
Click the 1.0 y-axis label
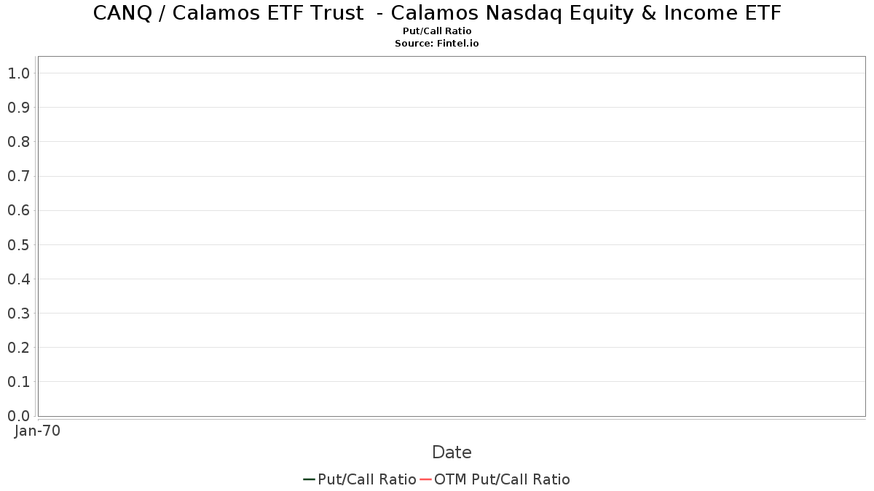pos(19,73)
